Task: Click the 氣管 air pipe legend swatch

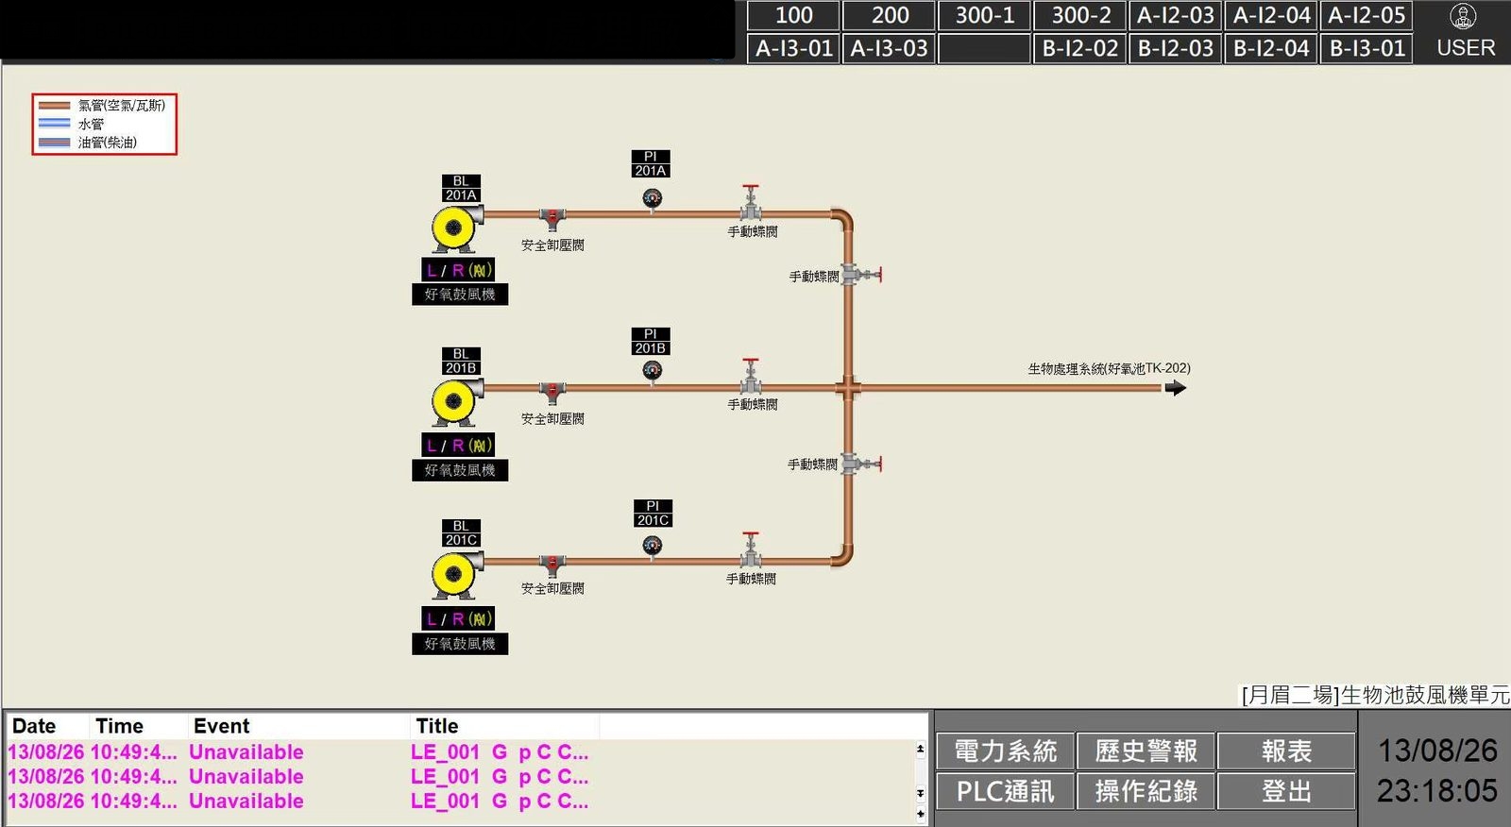Action: click(54, 106)
